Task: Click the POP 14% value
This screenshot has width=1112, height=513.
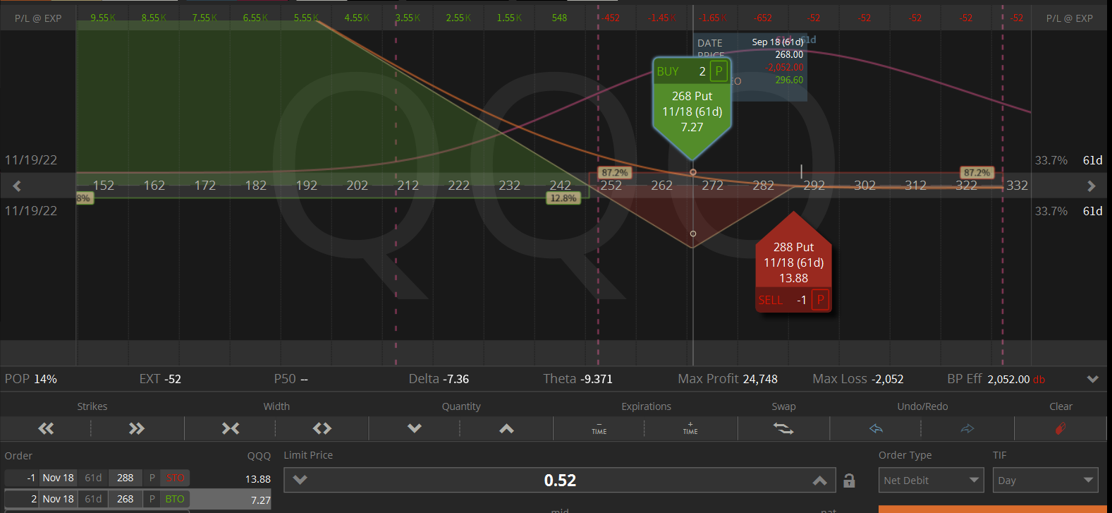Action: [x=45, y=379]
